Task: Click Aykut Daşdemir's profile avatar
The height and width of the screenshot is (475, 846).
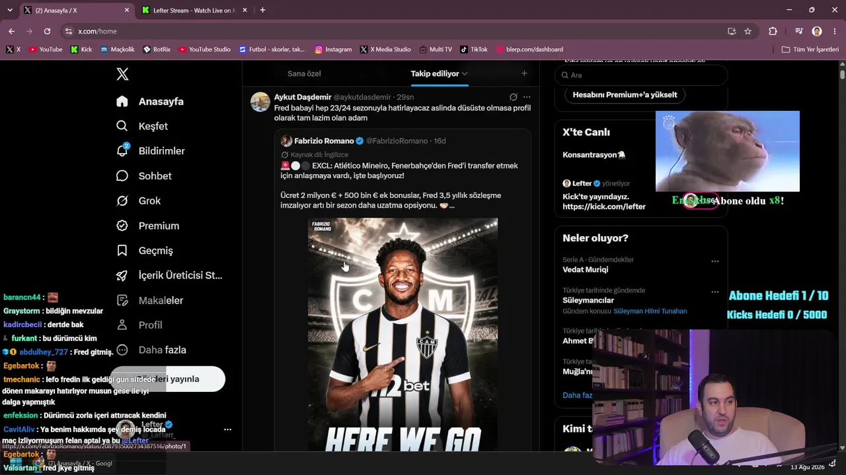Action: coord(260,102)
